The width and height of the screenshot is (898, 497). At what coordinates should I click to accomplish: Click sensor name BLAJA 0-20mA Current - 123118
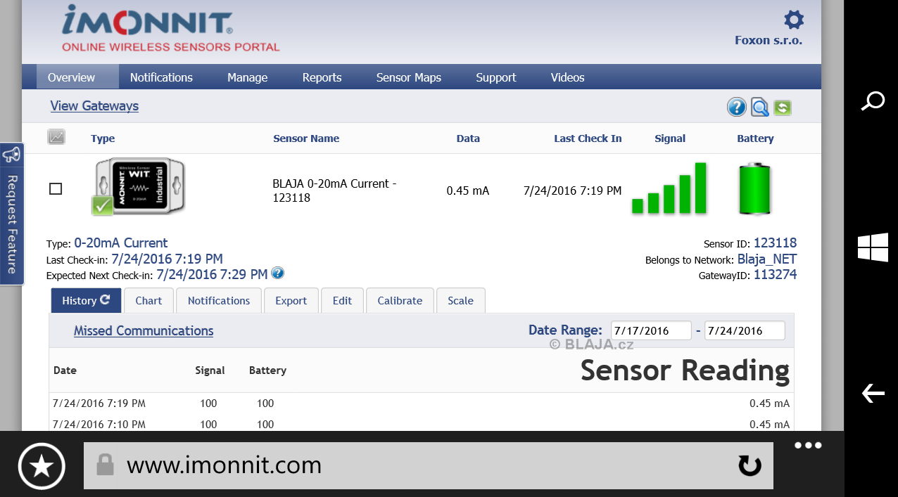[334, 191]
